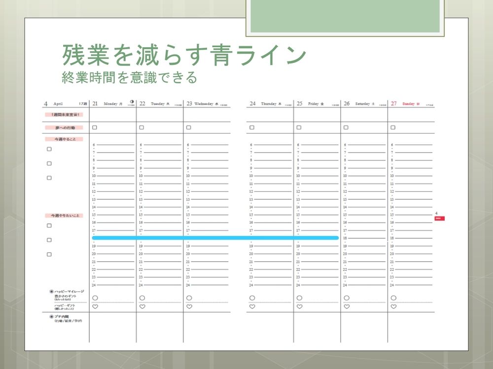The width and height of the screenshot is (493, 369).
Task: Click the moon phase icon on Monday
Action: tap(132, 102)
